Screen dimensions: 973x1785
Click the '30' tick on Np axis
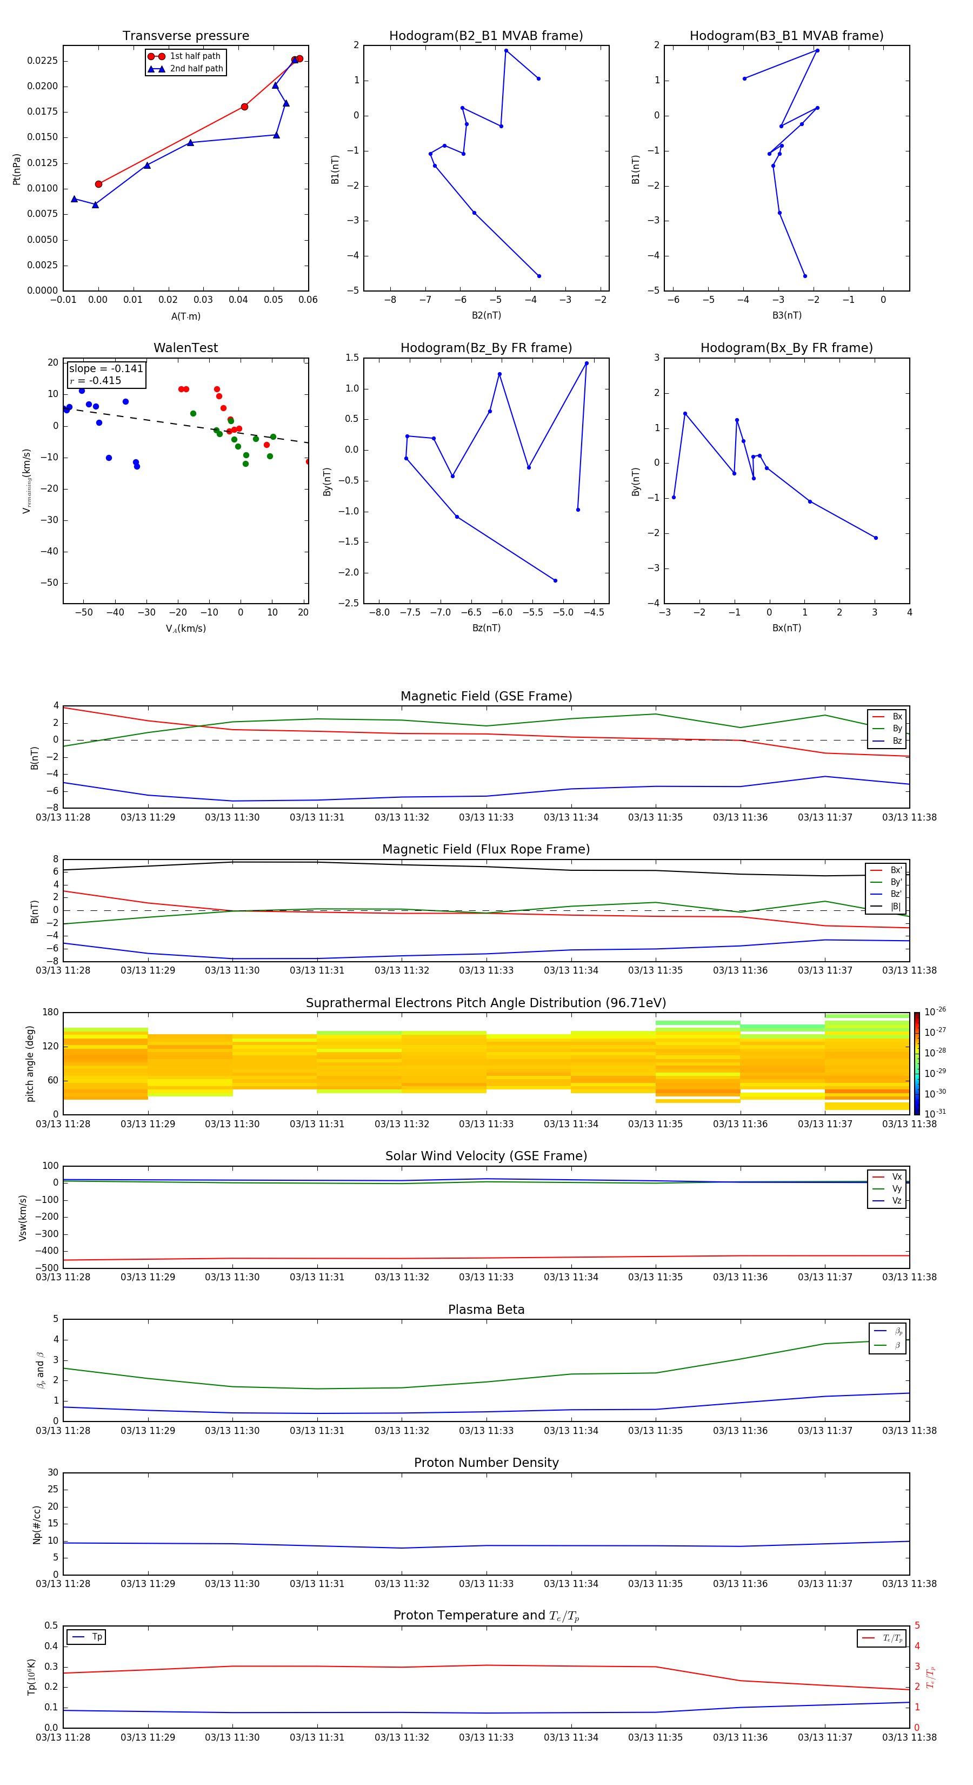(52, 1472)
